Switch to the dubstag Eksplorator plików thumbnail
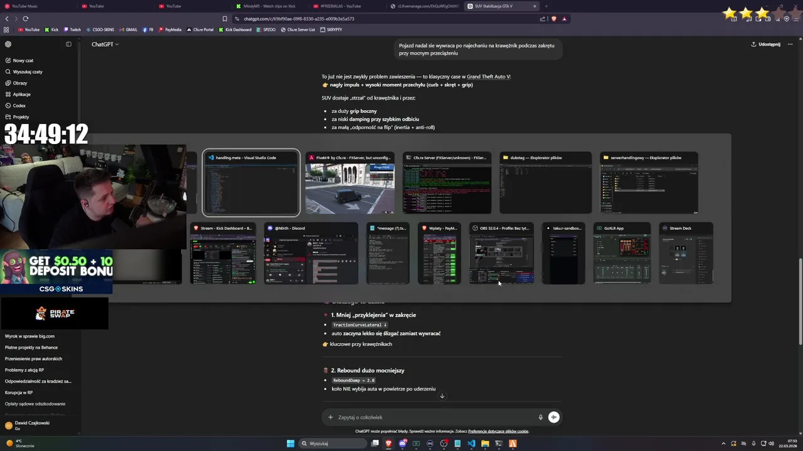 [x=545, y=183]
